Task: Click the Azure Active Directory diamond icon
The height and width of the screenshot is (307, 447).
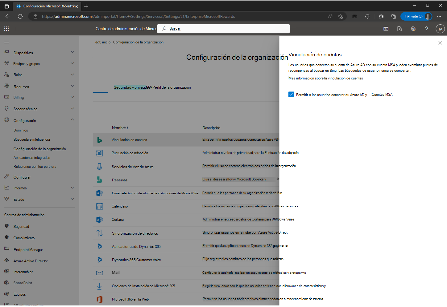Action: click(7, 260)
